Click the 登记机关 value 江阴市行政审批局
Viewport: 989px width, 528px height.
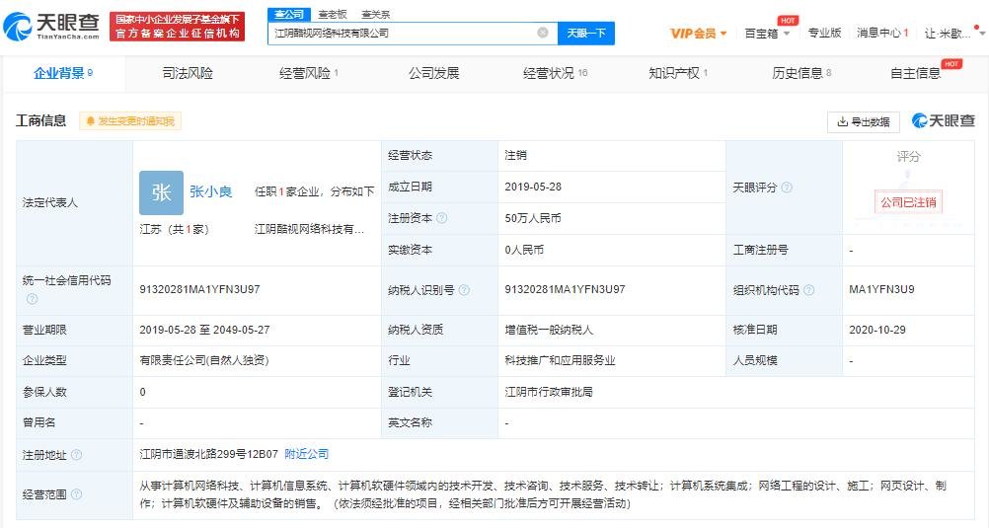click(549, 392)
